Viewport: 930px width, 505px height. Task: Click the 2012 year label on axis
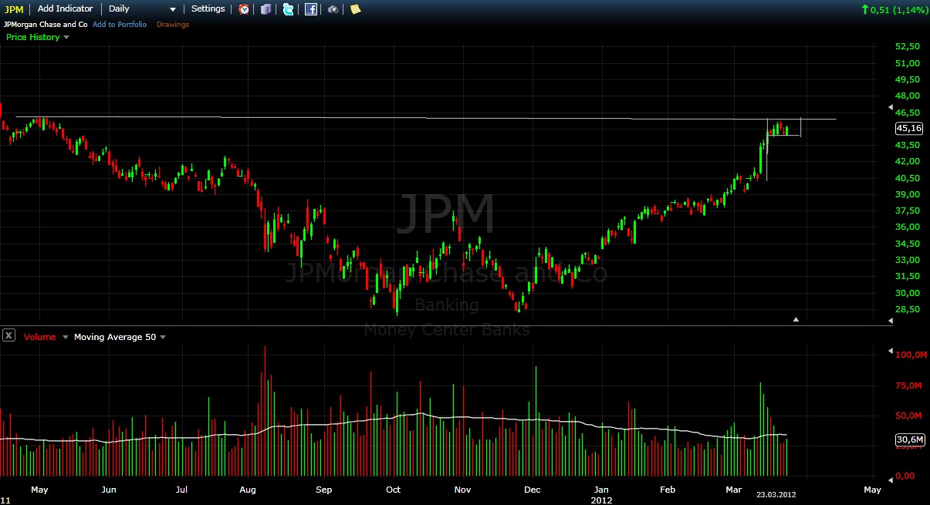[x=601, y=500]
